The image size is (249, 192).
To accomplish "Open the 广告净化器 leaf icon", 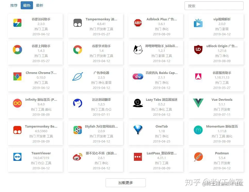I will click(x=78, y=77).
